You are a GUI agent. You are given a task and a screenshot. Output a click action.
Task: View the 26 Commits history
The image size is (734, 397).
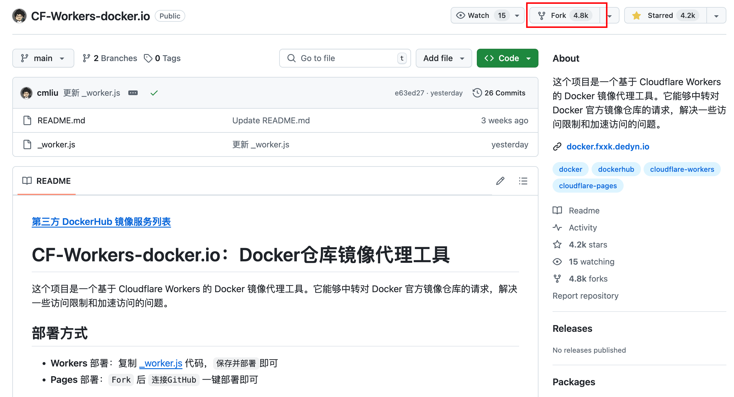coord(499,93)
